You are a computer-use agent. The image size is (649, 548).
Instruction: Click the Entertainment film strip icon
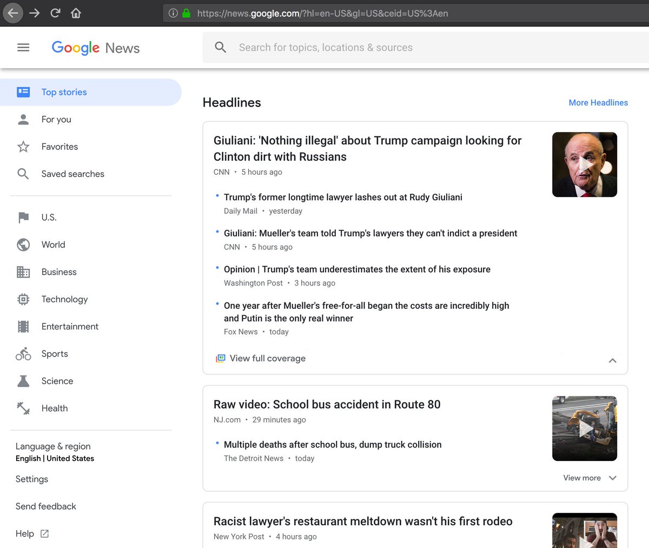click(x=23, y=327)
